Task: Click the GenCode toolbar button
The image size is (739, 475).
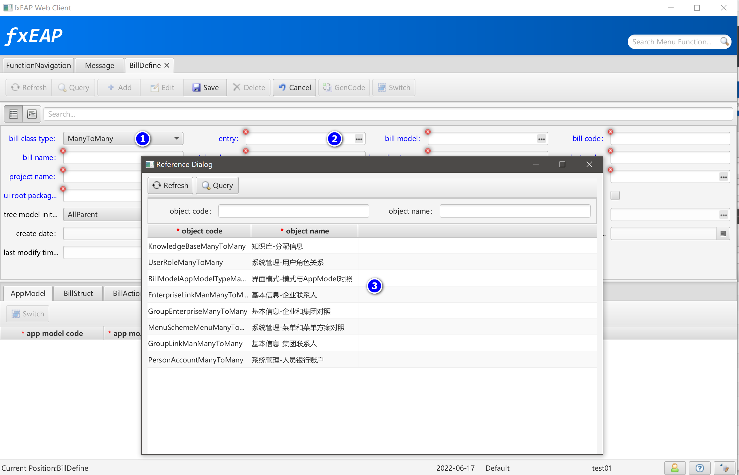Action: click(344, 88)
